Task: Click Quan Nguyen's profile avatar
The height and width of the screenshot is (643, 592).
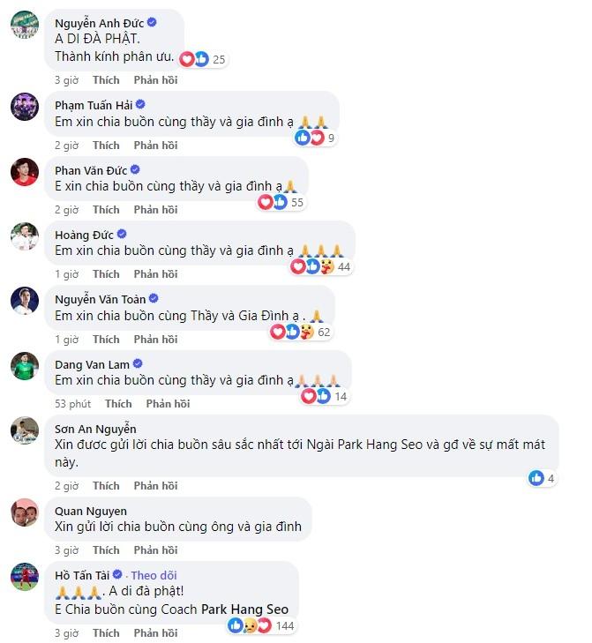Action: pos(24,512)
